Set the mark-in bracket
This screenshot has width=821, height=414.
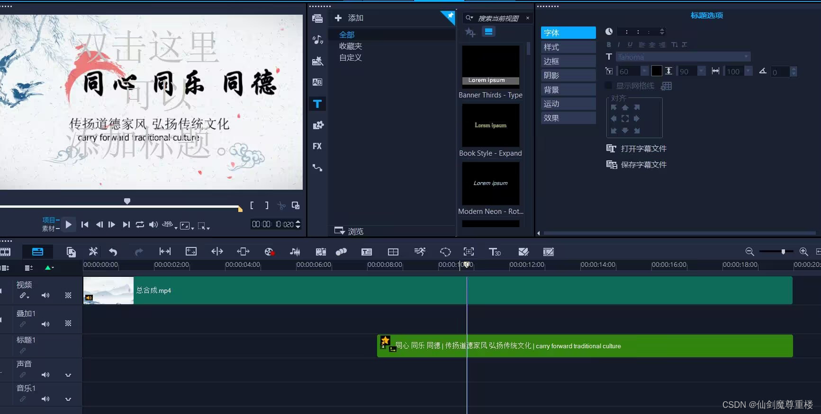(x=252, y=205)
